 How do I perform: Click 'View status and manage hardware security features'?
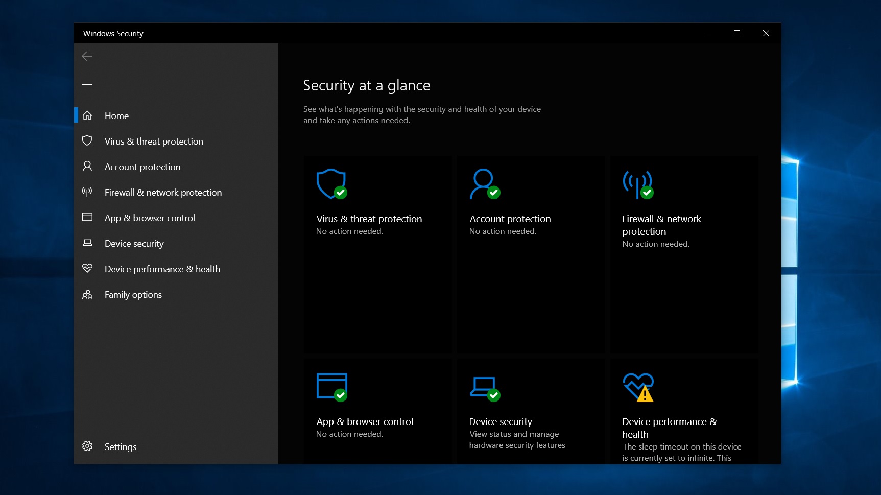tap(517, 440)
